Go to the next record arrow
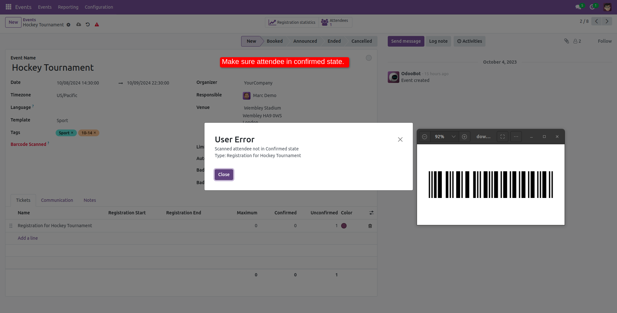The width and height of the screenshot is (617, 313). (607, 21)
